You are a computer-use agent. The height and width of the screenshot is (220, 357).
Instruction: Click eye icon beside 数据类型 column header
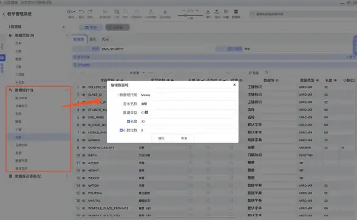click(318, 80)
